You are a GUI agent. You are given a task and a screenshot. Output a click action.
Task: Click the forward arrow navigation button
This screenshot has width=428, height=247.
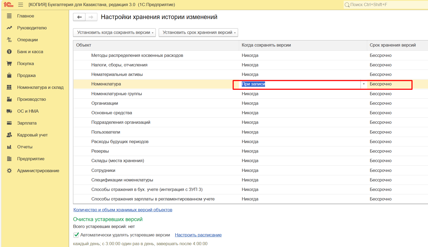pos(91,17)
